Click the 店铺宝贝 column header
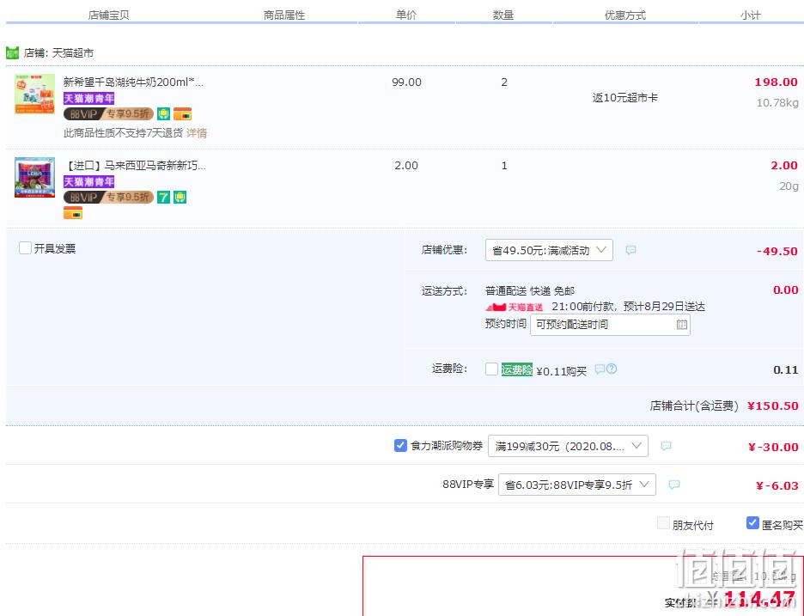Viewport: 804px width, 616px height. pos(109,15)
